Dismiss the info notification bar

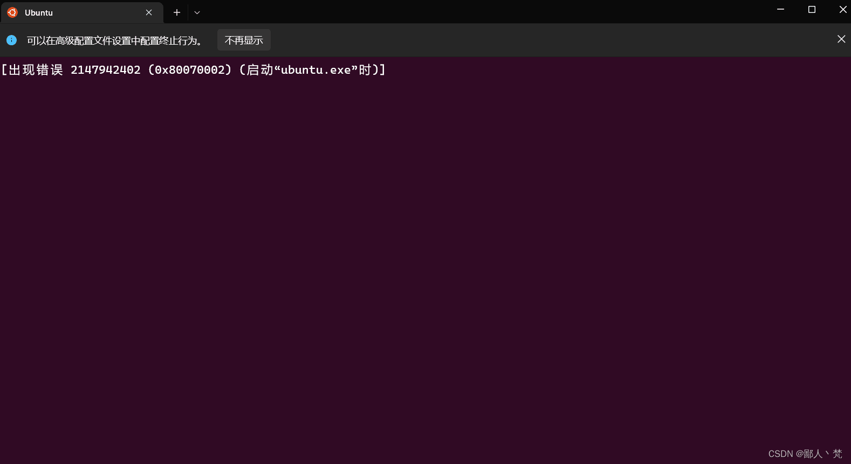click(x=841, y=39)
